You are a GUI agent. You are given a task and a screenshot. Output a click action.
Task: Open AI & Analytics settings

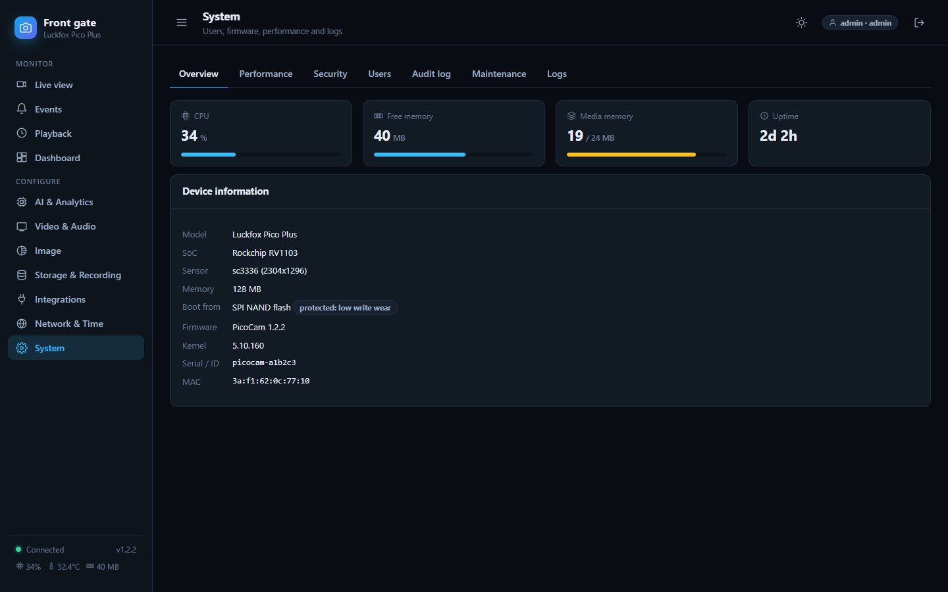click(x=76, y=202)
